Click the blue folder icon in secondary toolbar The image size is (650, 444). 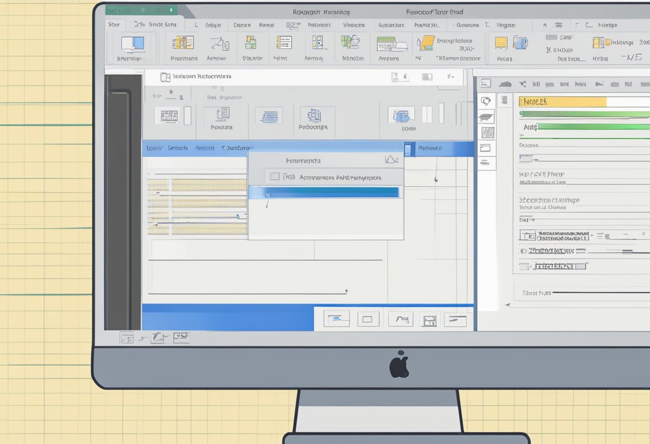pyautogui.click(x=403, y=115)
